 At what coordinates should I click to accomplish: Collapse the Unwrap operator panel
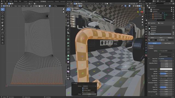(x=72, y=84)
